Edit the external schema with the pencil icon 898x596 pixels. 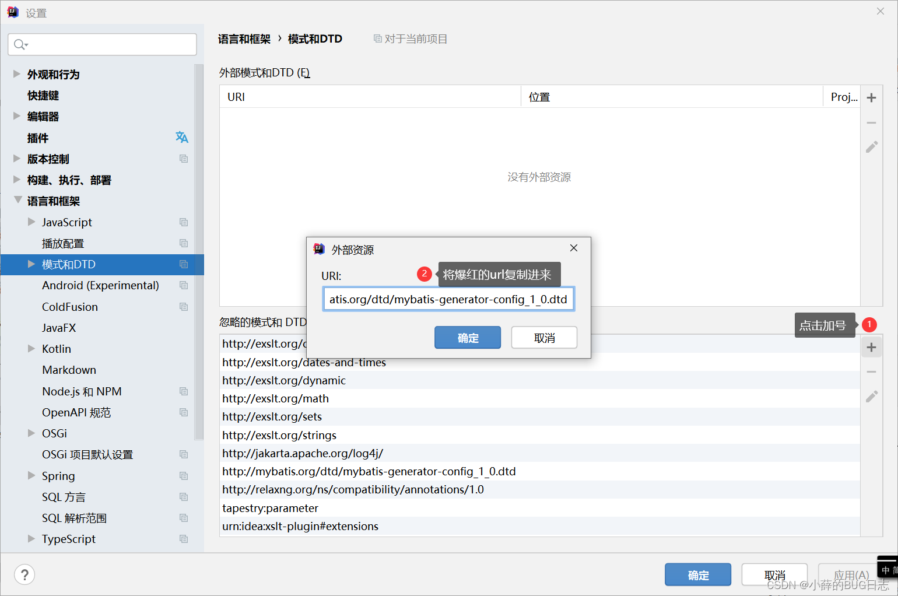pyautogui.click(x=871, y=147)
